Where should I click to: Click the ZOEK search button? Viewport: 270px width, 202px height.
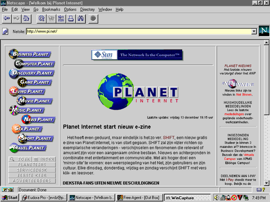pos(20,159)
